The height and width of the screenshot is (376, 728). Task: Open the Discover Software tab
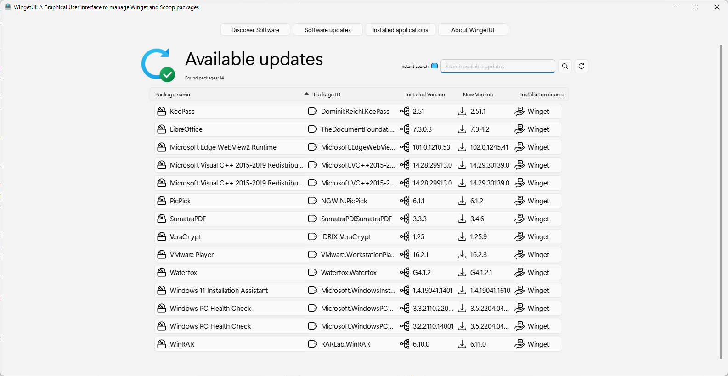coord(255,30)
